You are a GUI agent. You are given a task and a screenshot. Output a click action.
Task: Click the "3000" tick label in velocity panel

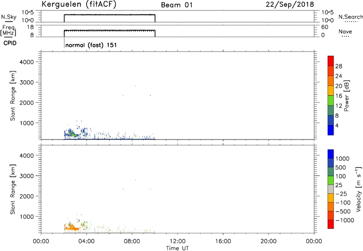click(x=27, y=176)
